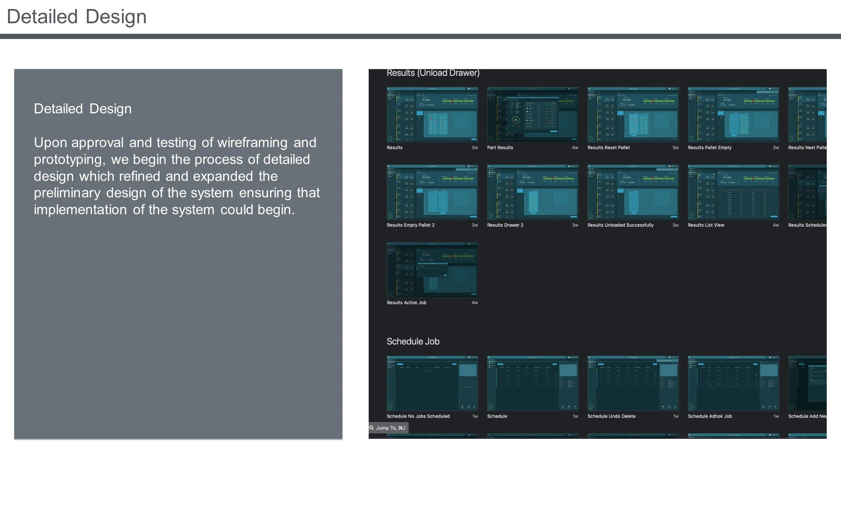This screenshot has height=525, width=841.
Task: Select the Results Next Pallet partial thumbnail
Action: [x=807, y=115]
